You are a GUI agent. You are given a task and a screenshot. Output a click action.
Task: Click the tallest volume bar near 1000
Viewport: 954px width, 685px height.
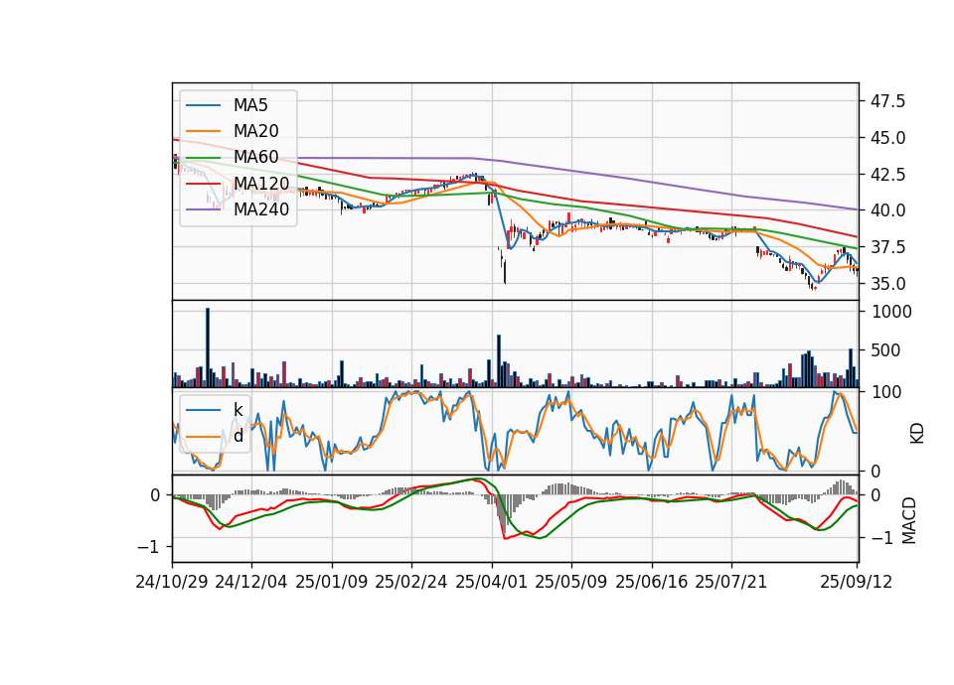point(208,347)
